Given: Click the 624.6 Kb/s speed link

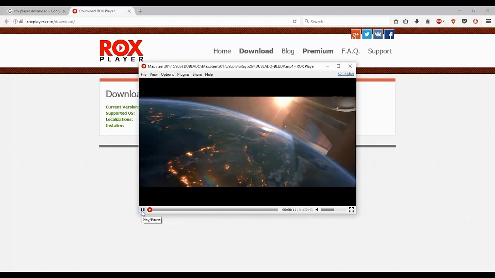Looking at the screenshot, I should (346, 74).
